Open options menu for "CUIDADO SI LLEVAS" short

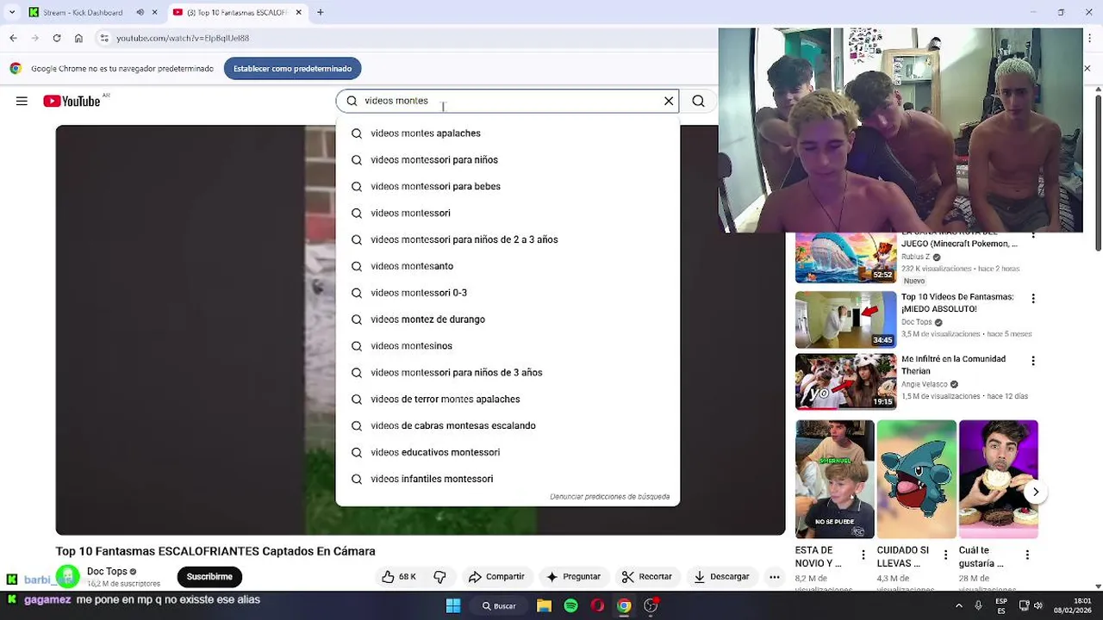click(945, 555)
